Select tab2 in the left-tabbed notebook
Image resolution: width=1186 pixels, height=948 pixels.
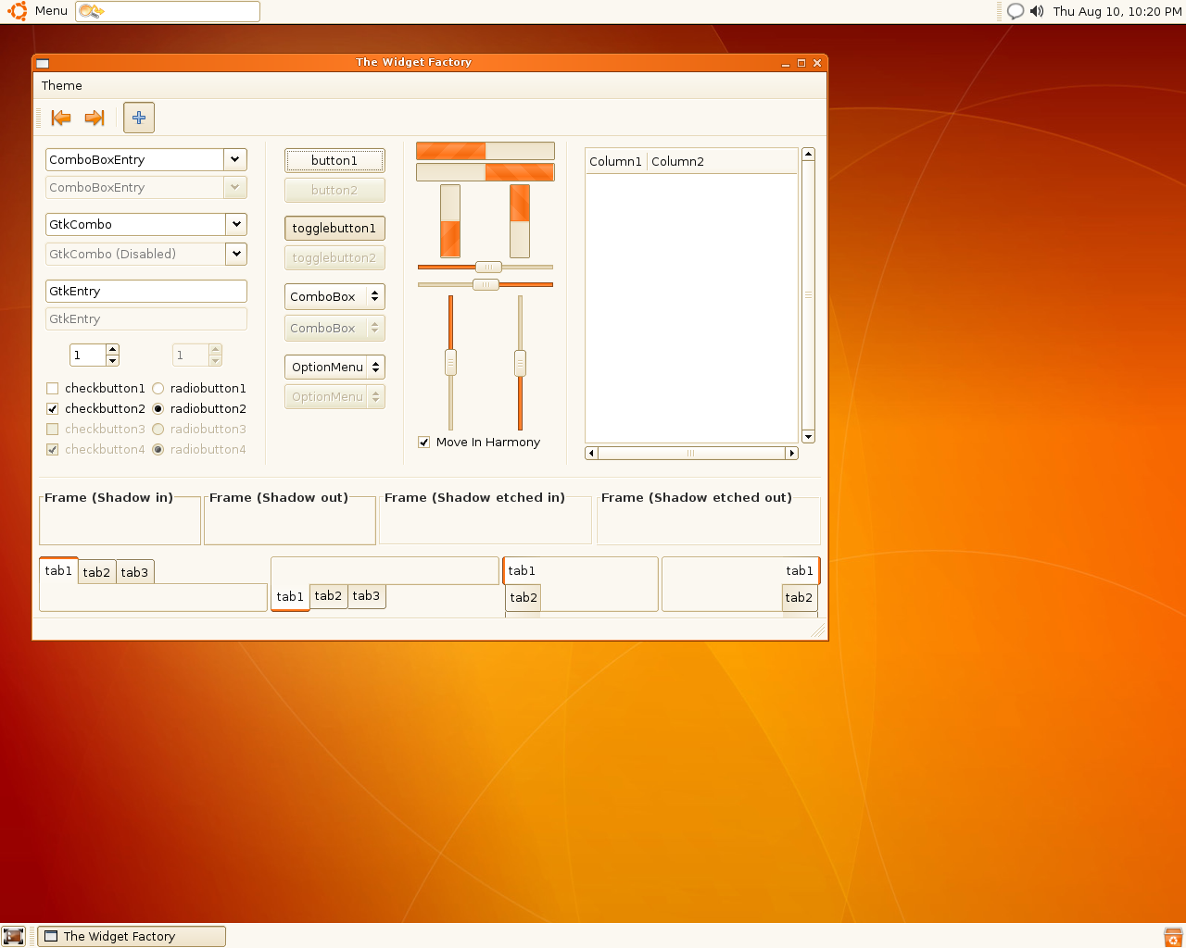524,598
